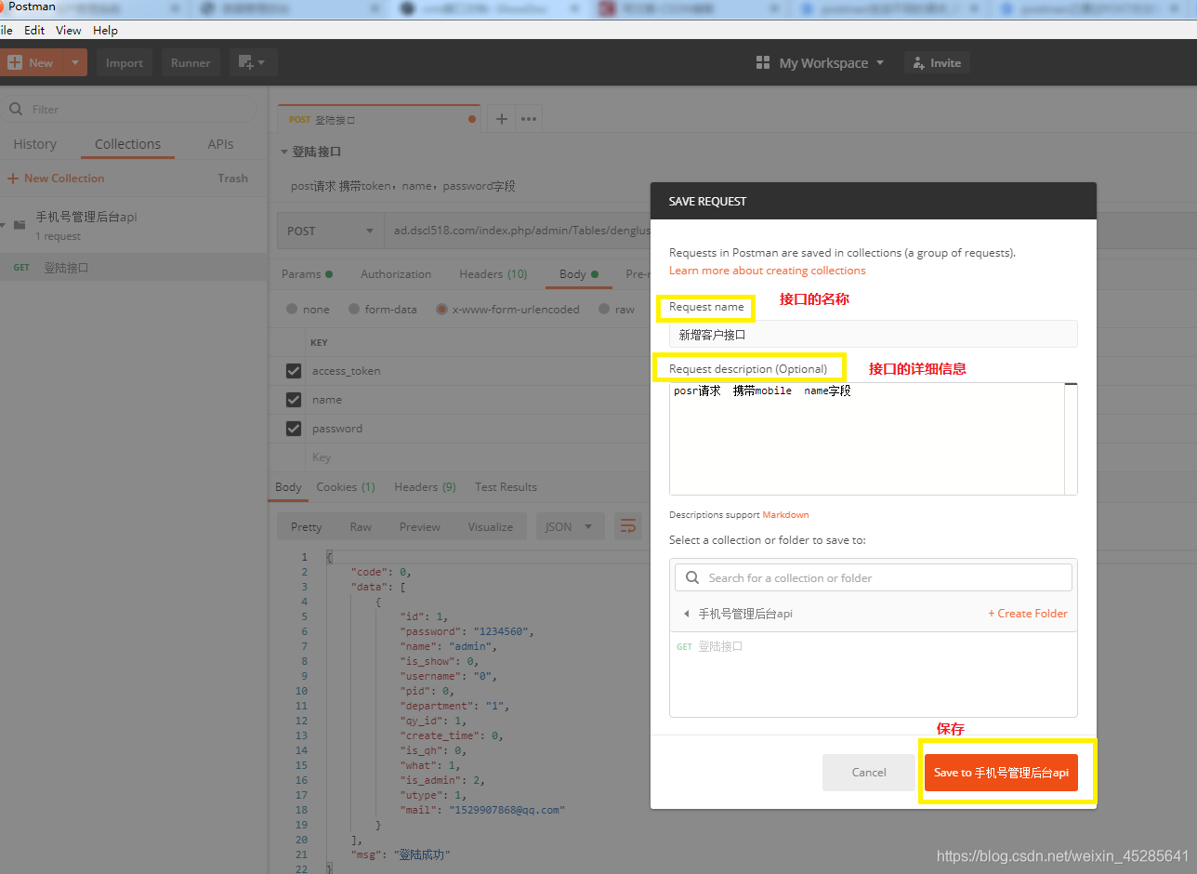Open the Params tab

coord(307,274)
